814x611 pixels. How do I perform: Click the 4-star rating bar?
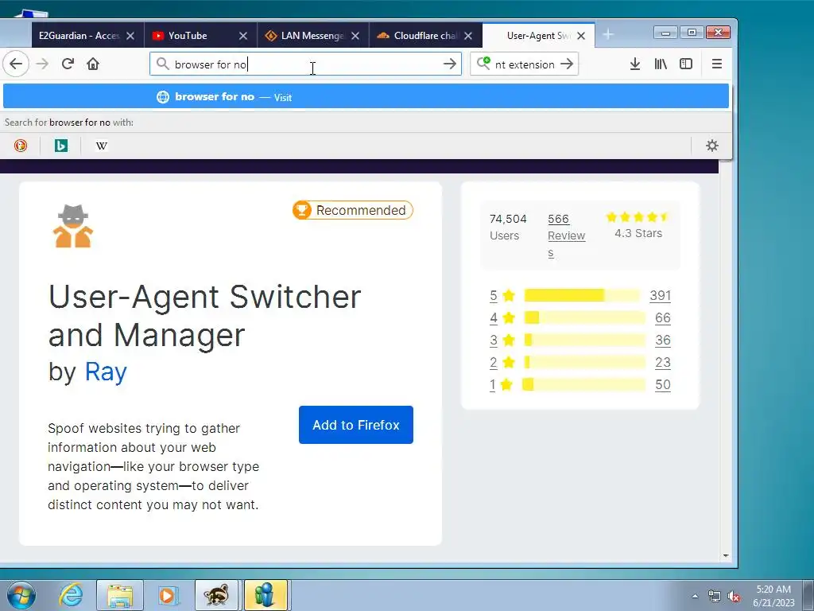pos(584,318)
